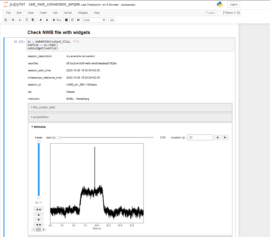Interrupt the kernel with stop icon

click(x=66, y=20)
